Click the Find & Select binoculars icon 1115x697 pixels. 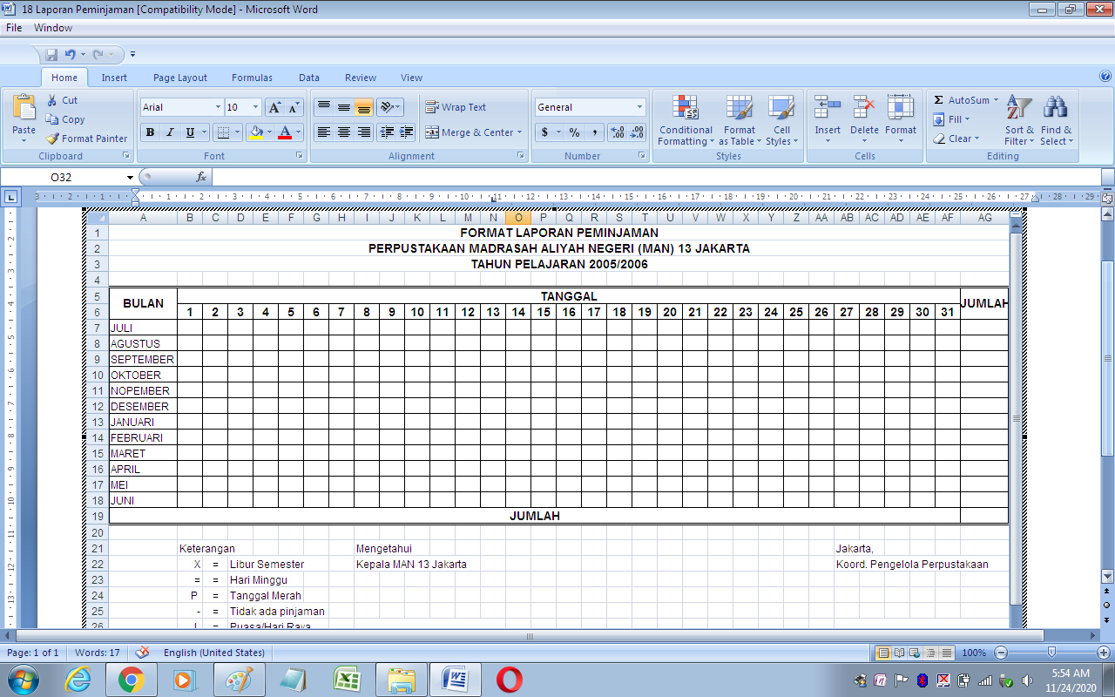click(x=1056, y=108)
